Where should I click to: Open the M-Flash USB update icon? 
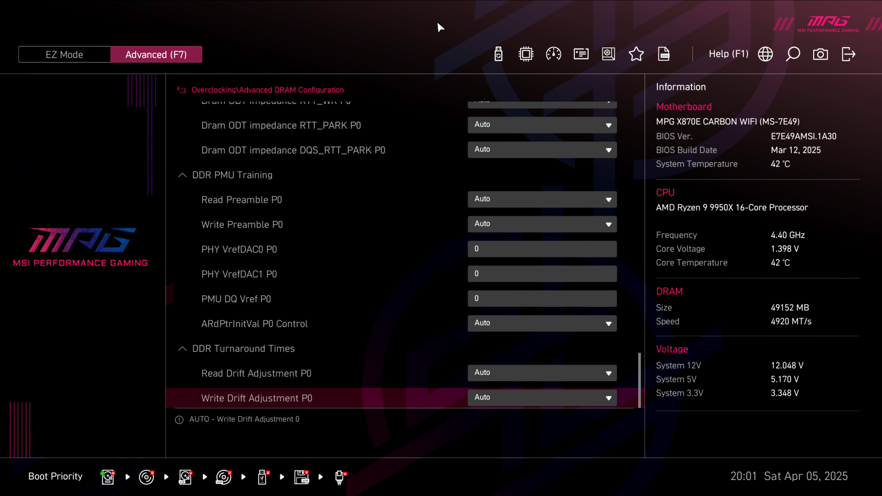click(x=498, y=54)
